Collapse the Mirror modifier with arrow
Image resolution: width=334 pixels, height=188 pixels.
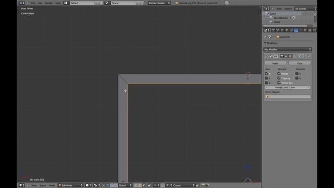point(266,56)
